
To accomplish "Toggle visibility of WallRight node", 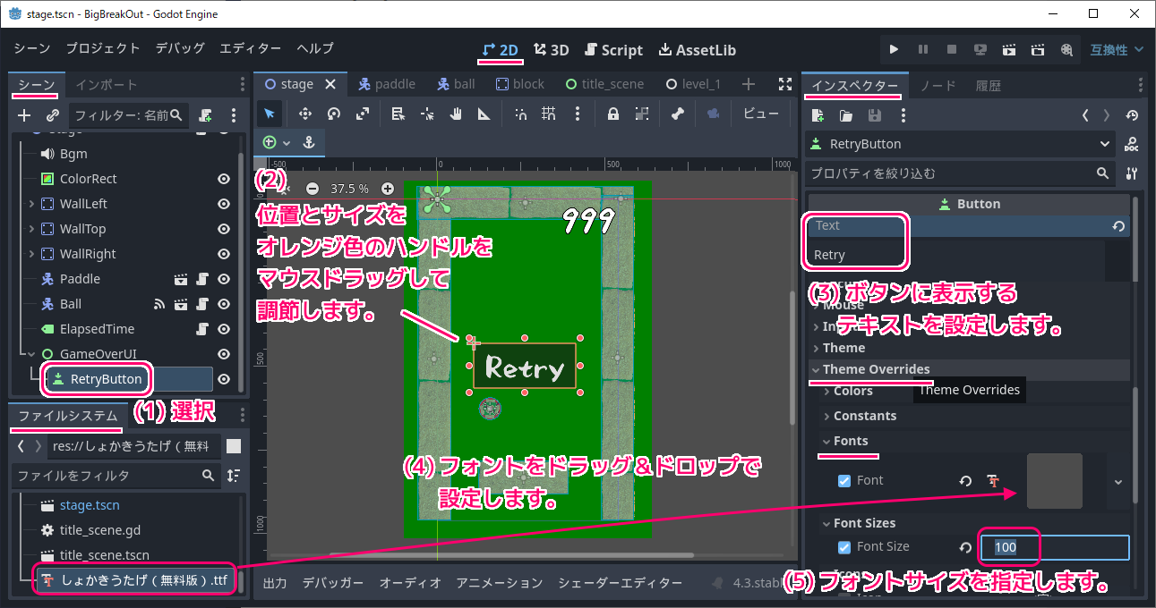I will (x=224, y=254).
